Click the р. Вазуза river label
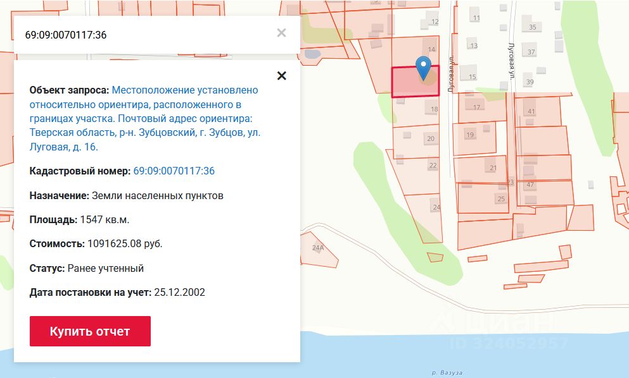Screen dimensions: 629x378 tap(447, 373)
